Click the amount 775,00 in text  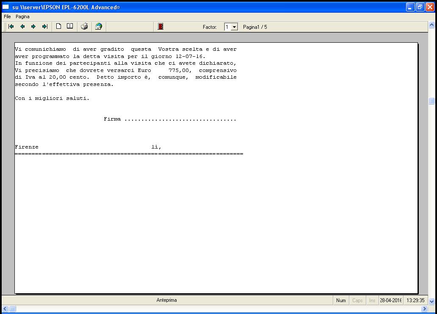pos(179,71)
